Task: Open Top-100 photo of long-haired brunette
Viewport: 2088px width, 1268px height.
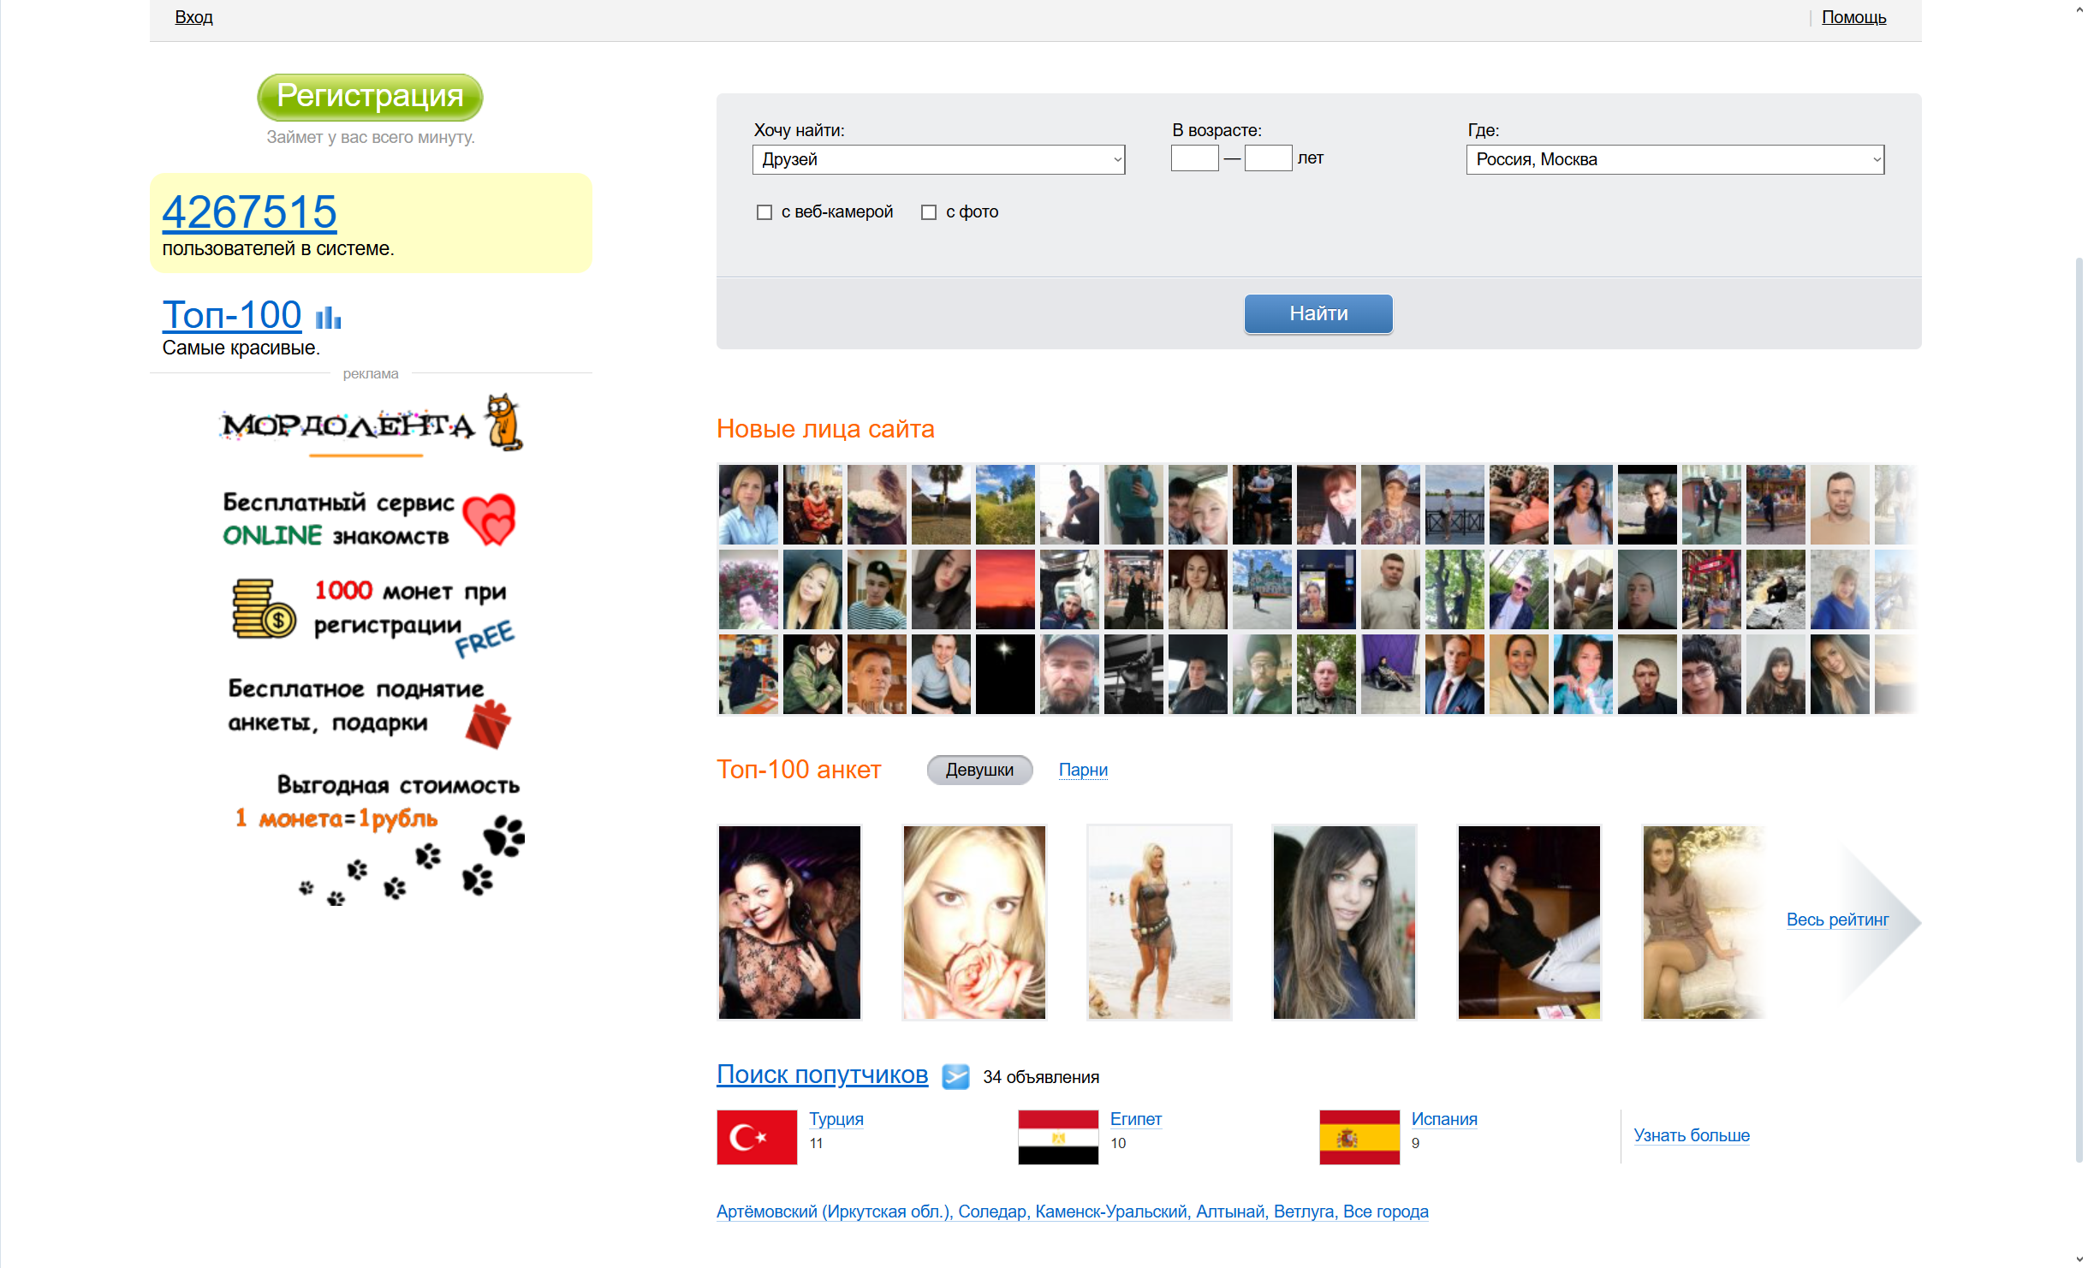Action: [1344, 922]
